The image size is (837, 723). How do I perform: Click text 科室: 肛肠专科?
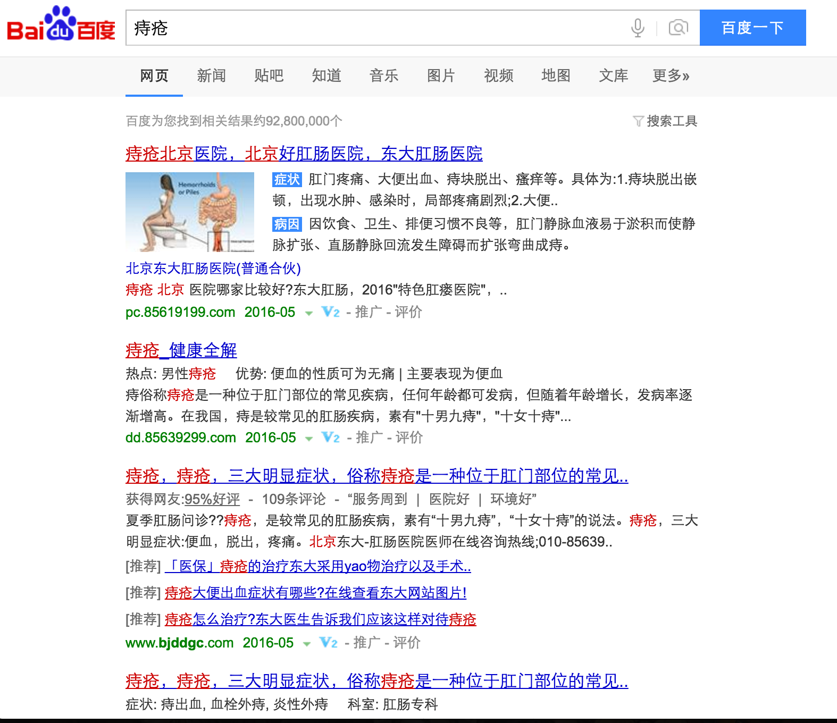tap(393, 704)
